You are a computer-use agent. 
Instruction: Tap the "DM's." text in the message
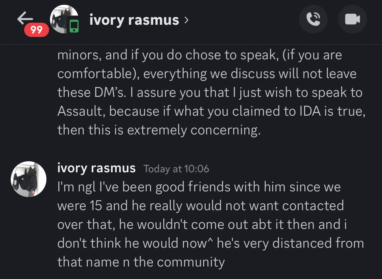[x=110, y=93]
